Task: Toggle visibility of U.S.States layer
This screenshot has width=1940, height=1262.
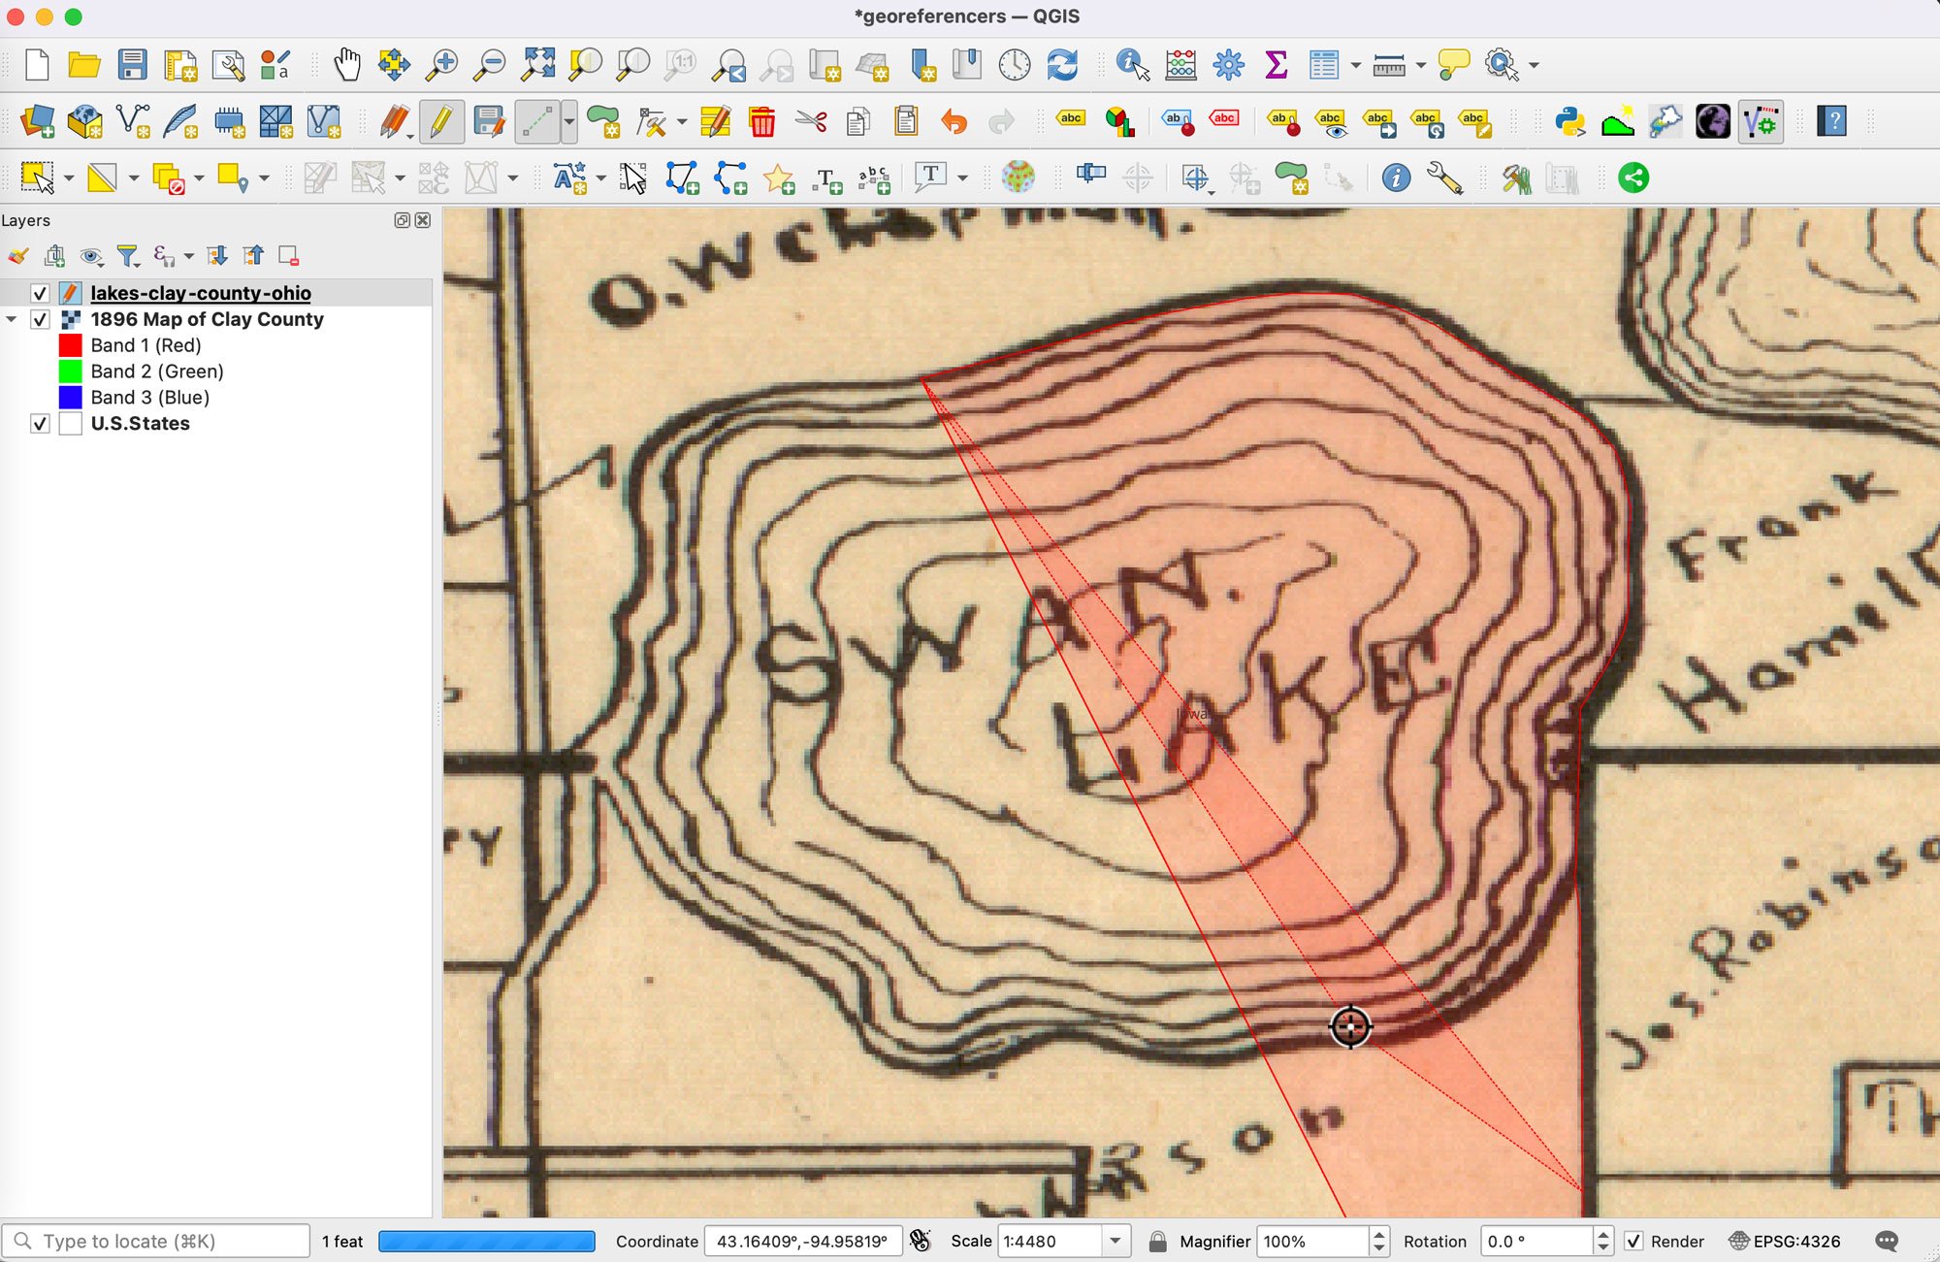Action: (x=40, y=422)
